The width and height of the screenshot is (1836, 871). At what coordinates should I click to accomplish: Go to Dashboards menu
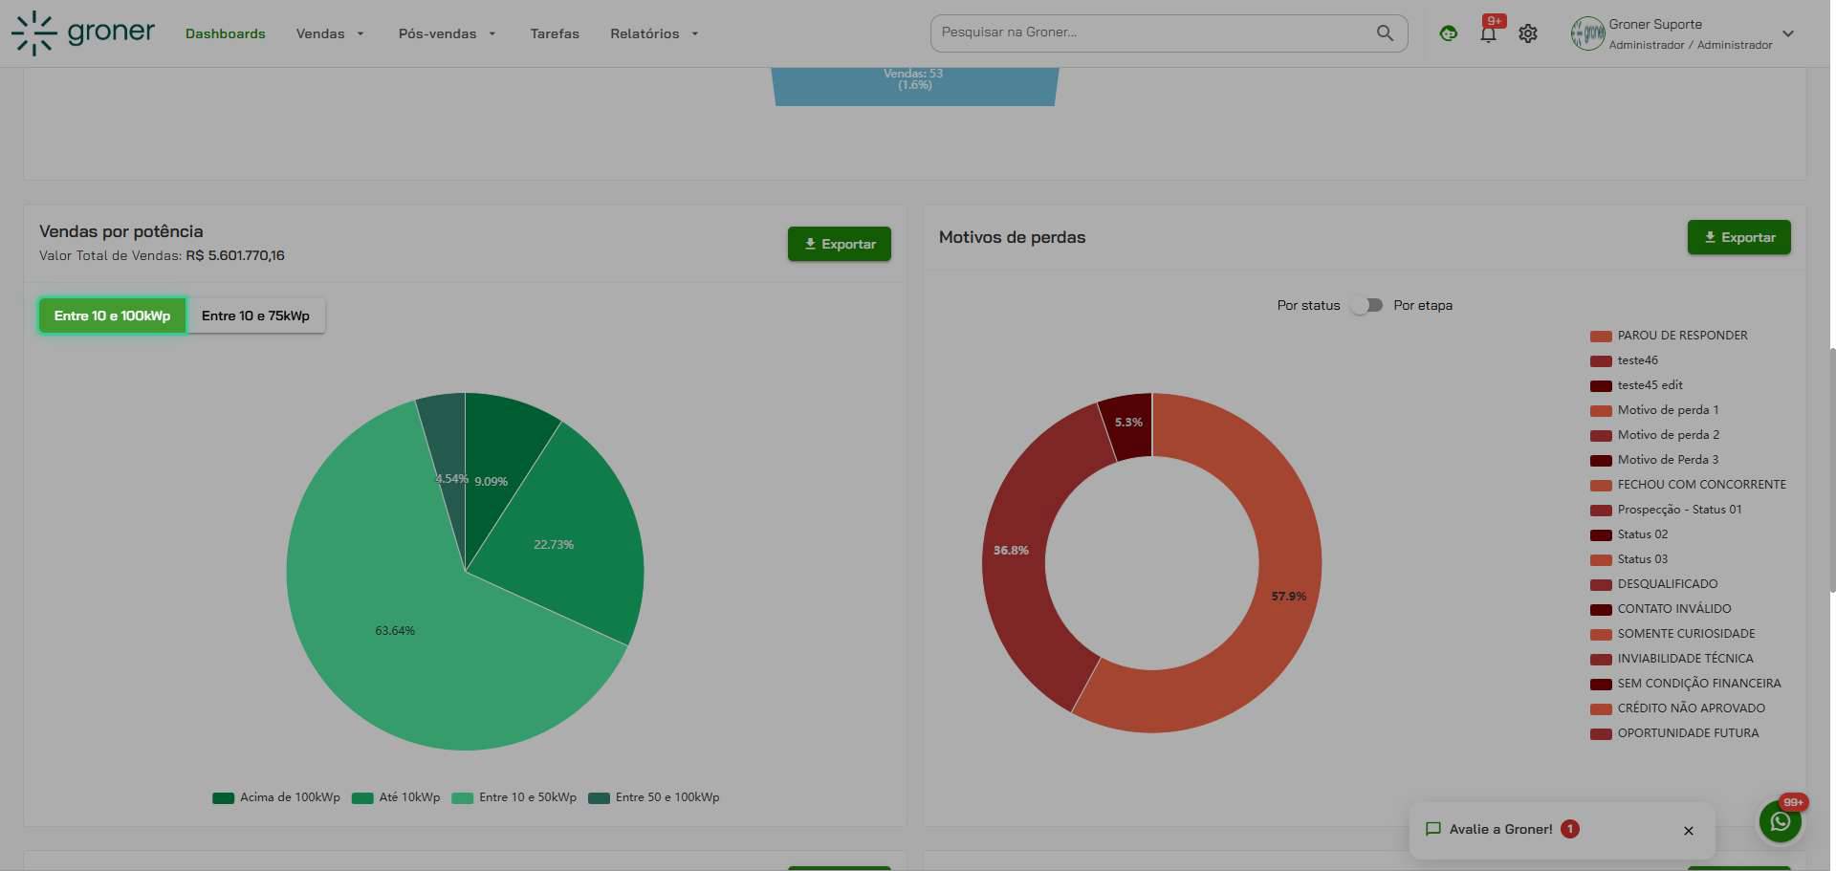[226, 33]
